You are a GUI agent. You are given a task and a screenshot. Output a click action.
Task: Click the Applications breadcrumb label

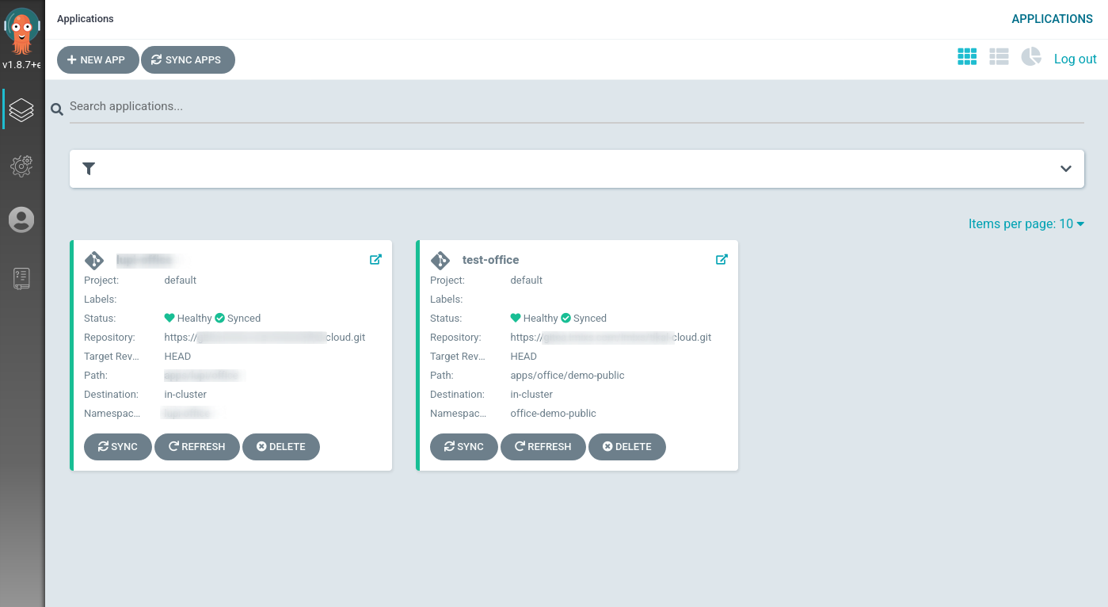[x=85, y=18]
